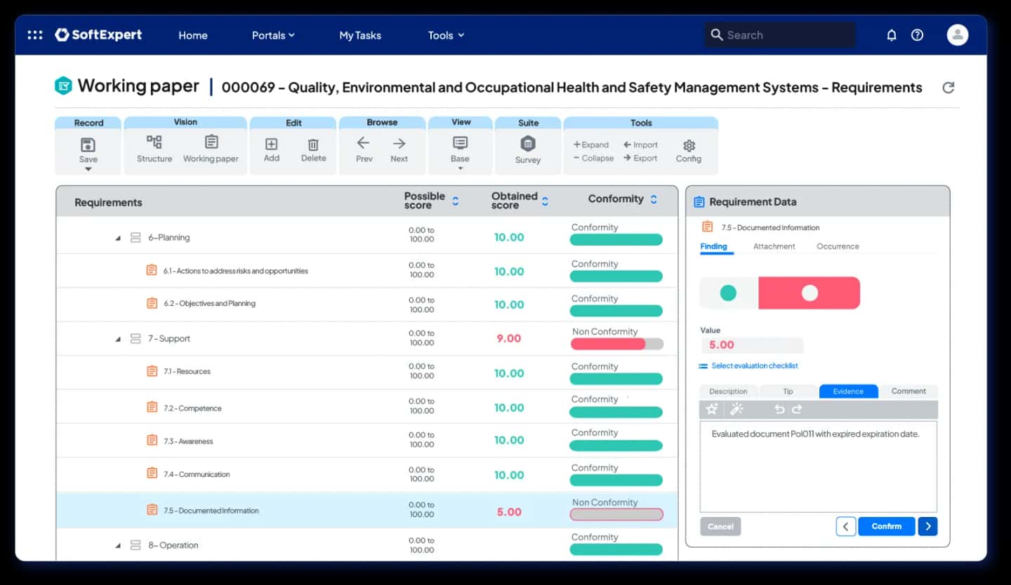
Task: Click the Search input field
Action: click(780, 35)
